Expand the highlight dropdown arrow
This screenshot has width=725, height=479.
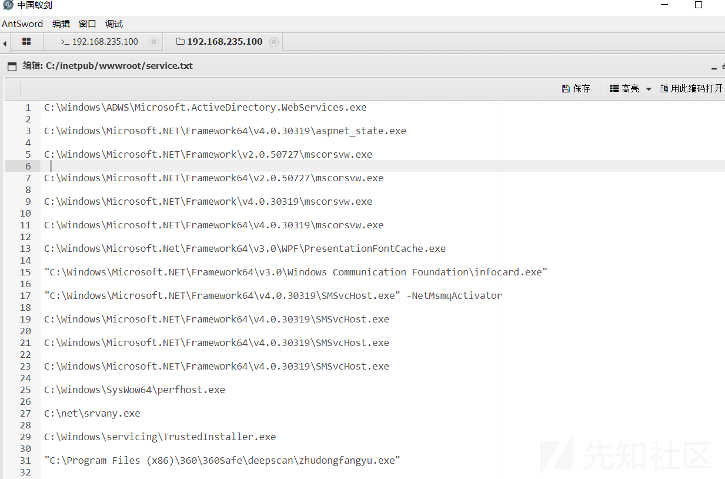coord(649,89)
